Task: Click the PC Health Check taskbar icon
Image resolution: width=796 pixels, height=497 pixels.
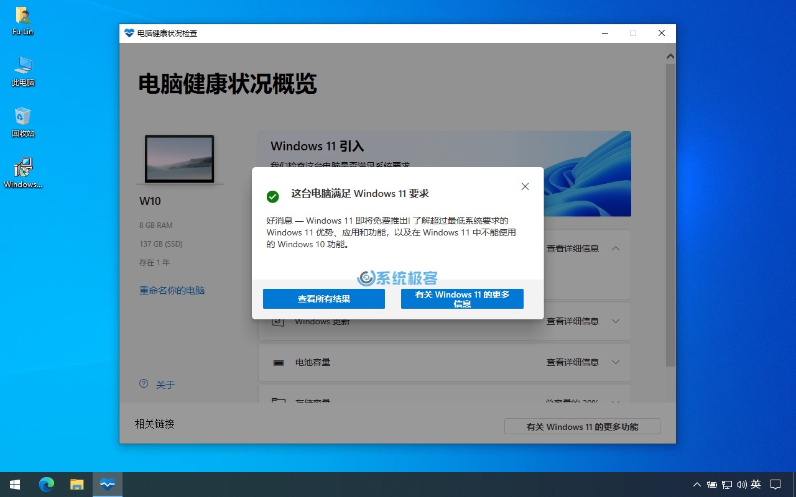Action: [x=107, y=484]
